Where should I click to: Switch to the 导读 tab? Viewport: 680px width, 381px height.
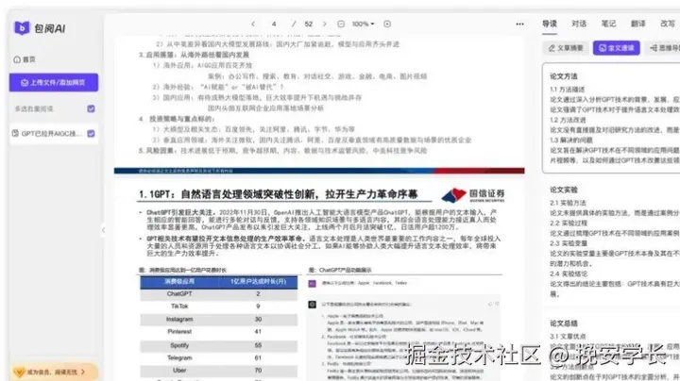[x=550, y=24]
